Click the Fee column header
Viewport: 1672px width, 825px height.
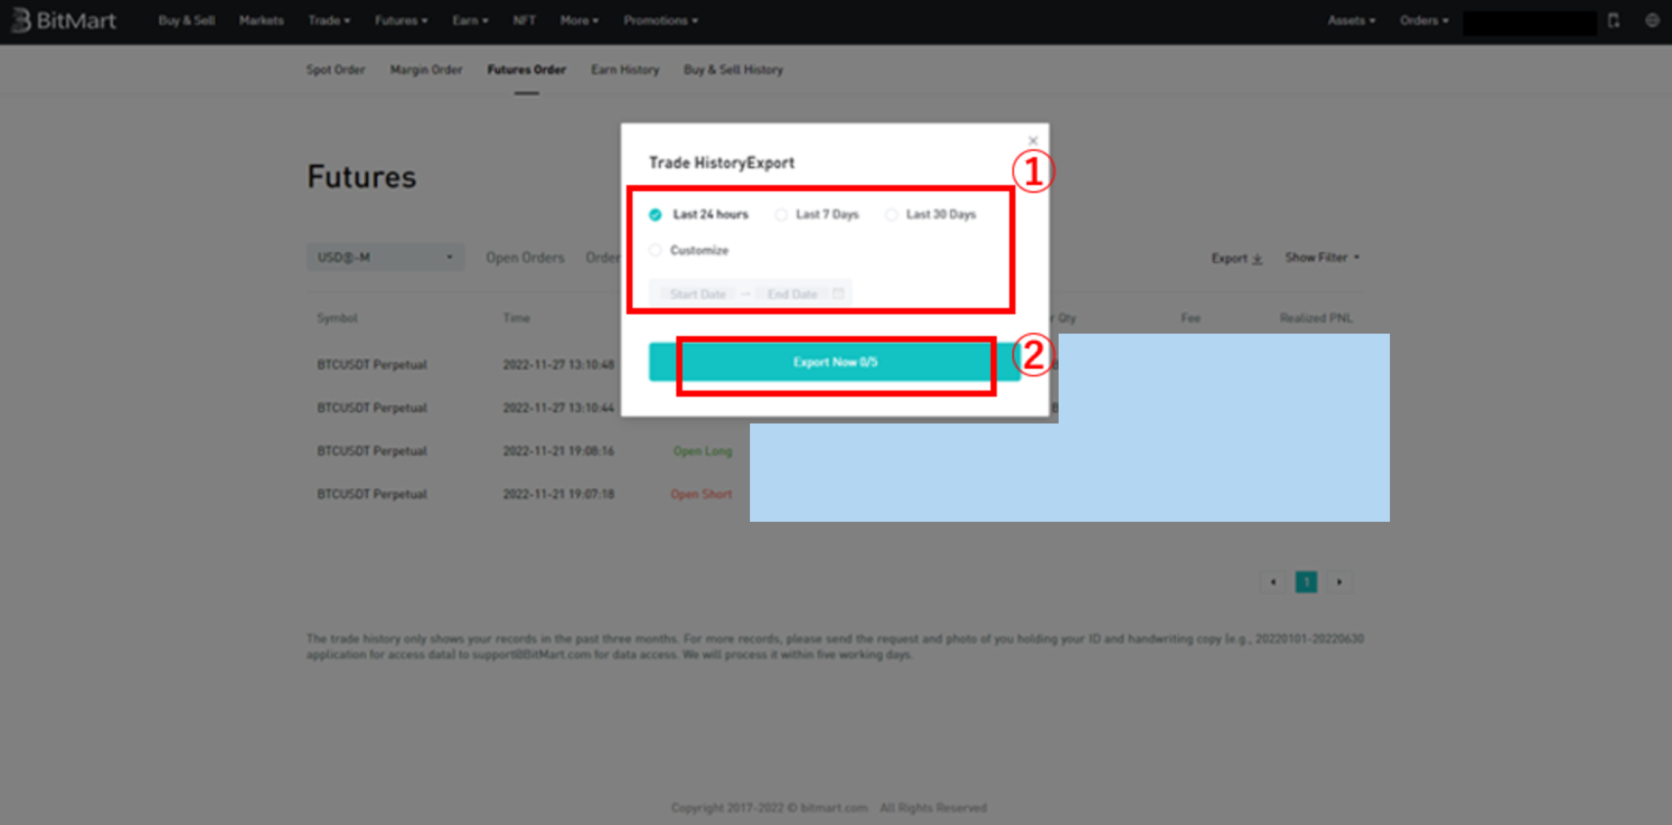1191,318
